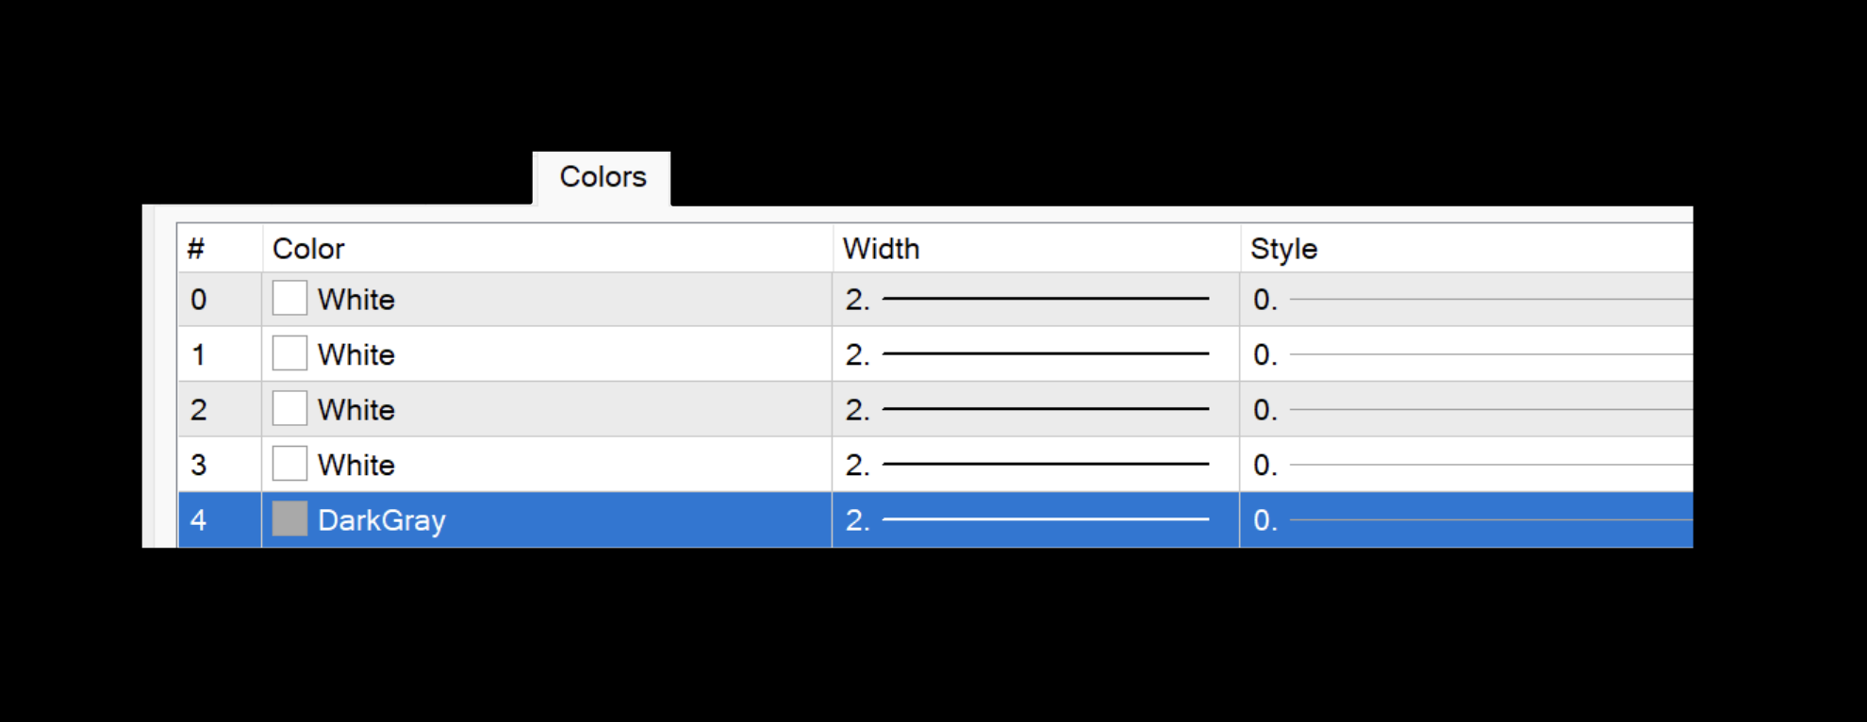Click the DarkGray color swatch in row 4
The image size is (1867, 722).
(289, 519)
